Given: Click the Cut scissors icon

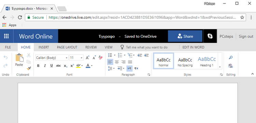Looking at the screenshot, I should (29, 55).
